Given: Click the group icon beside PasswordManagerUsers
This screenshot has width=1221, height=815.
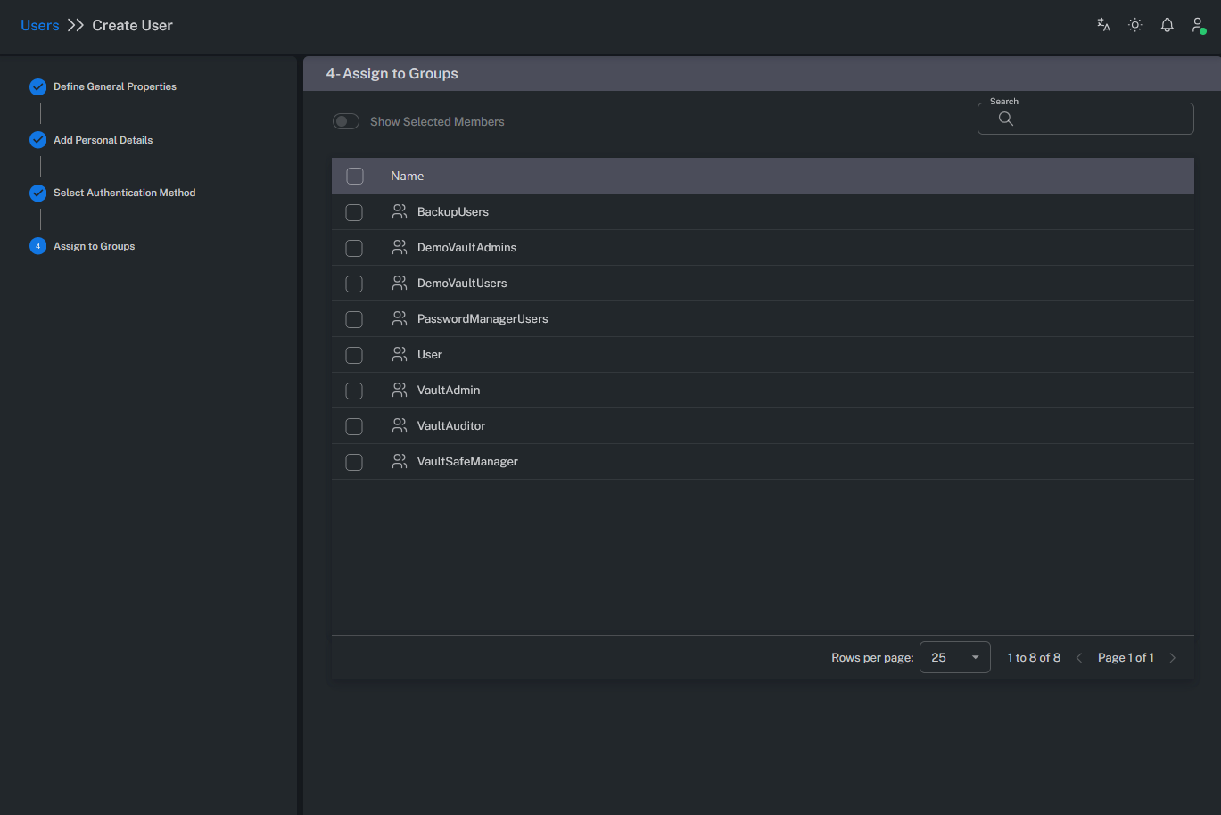Looking at the screenshot, I should pos(399,318).
